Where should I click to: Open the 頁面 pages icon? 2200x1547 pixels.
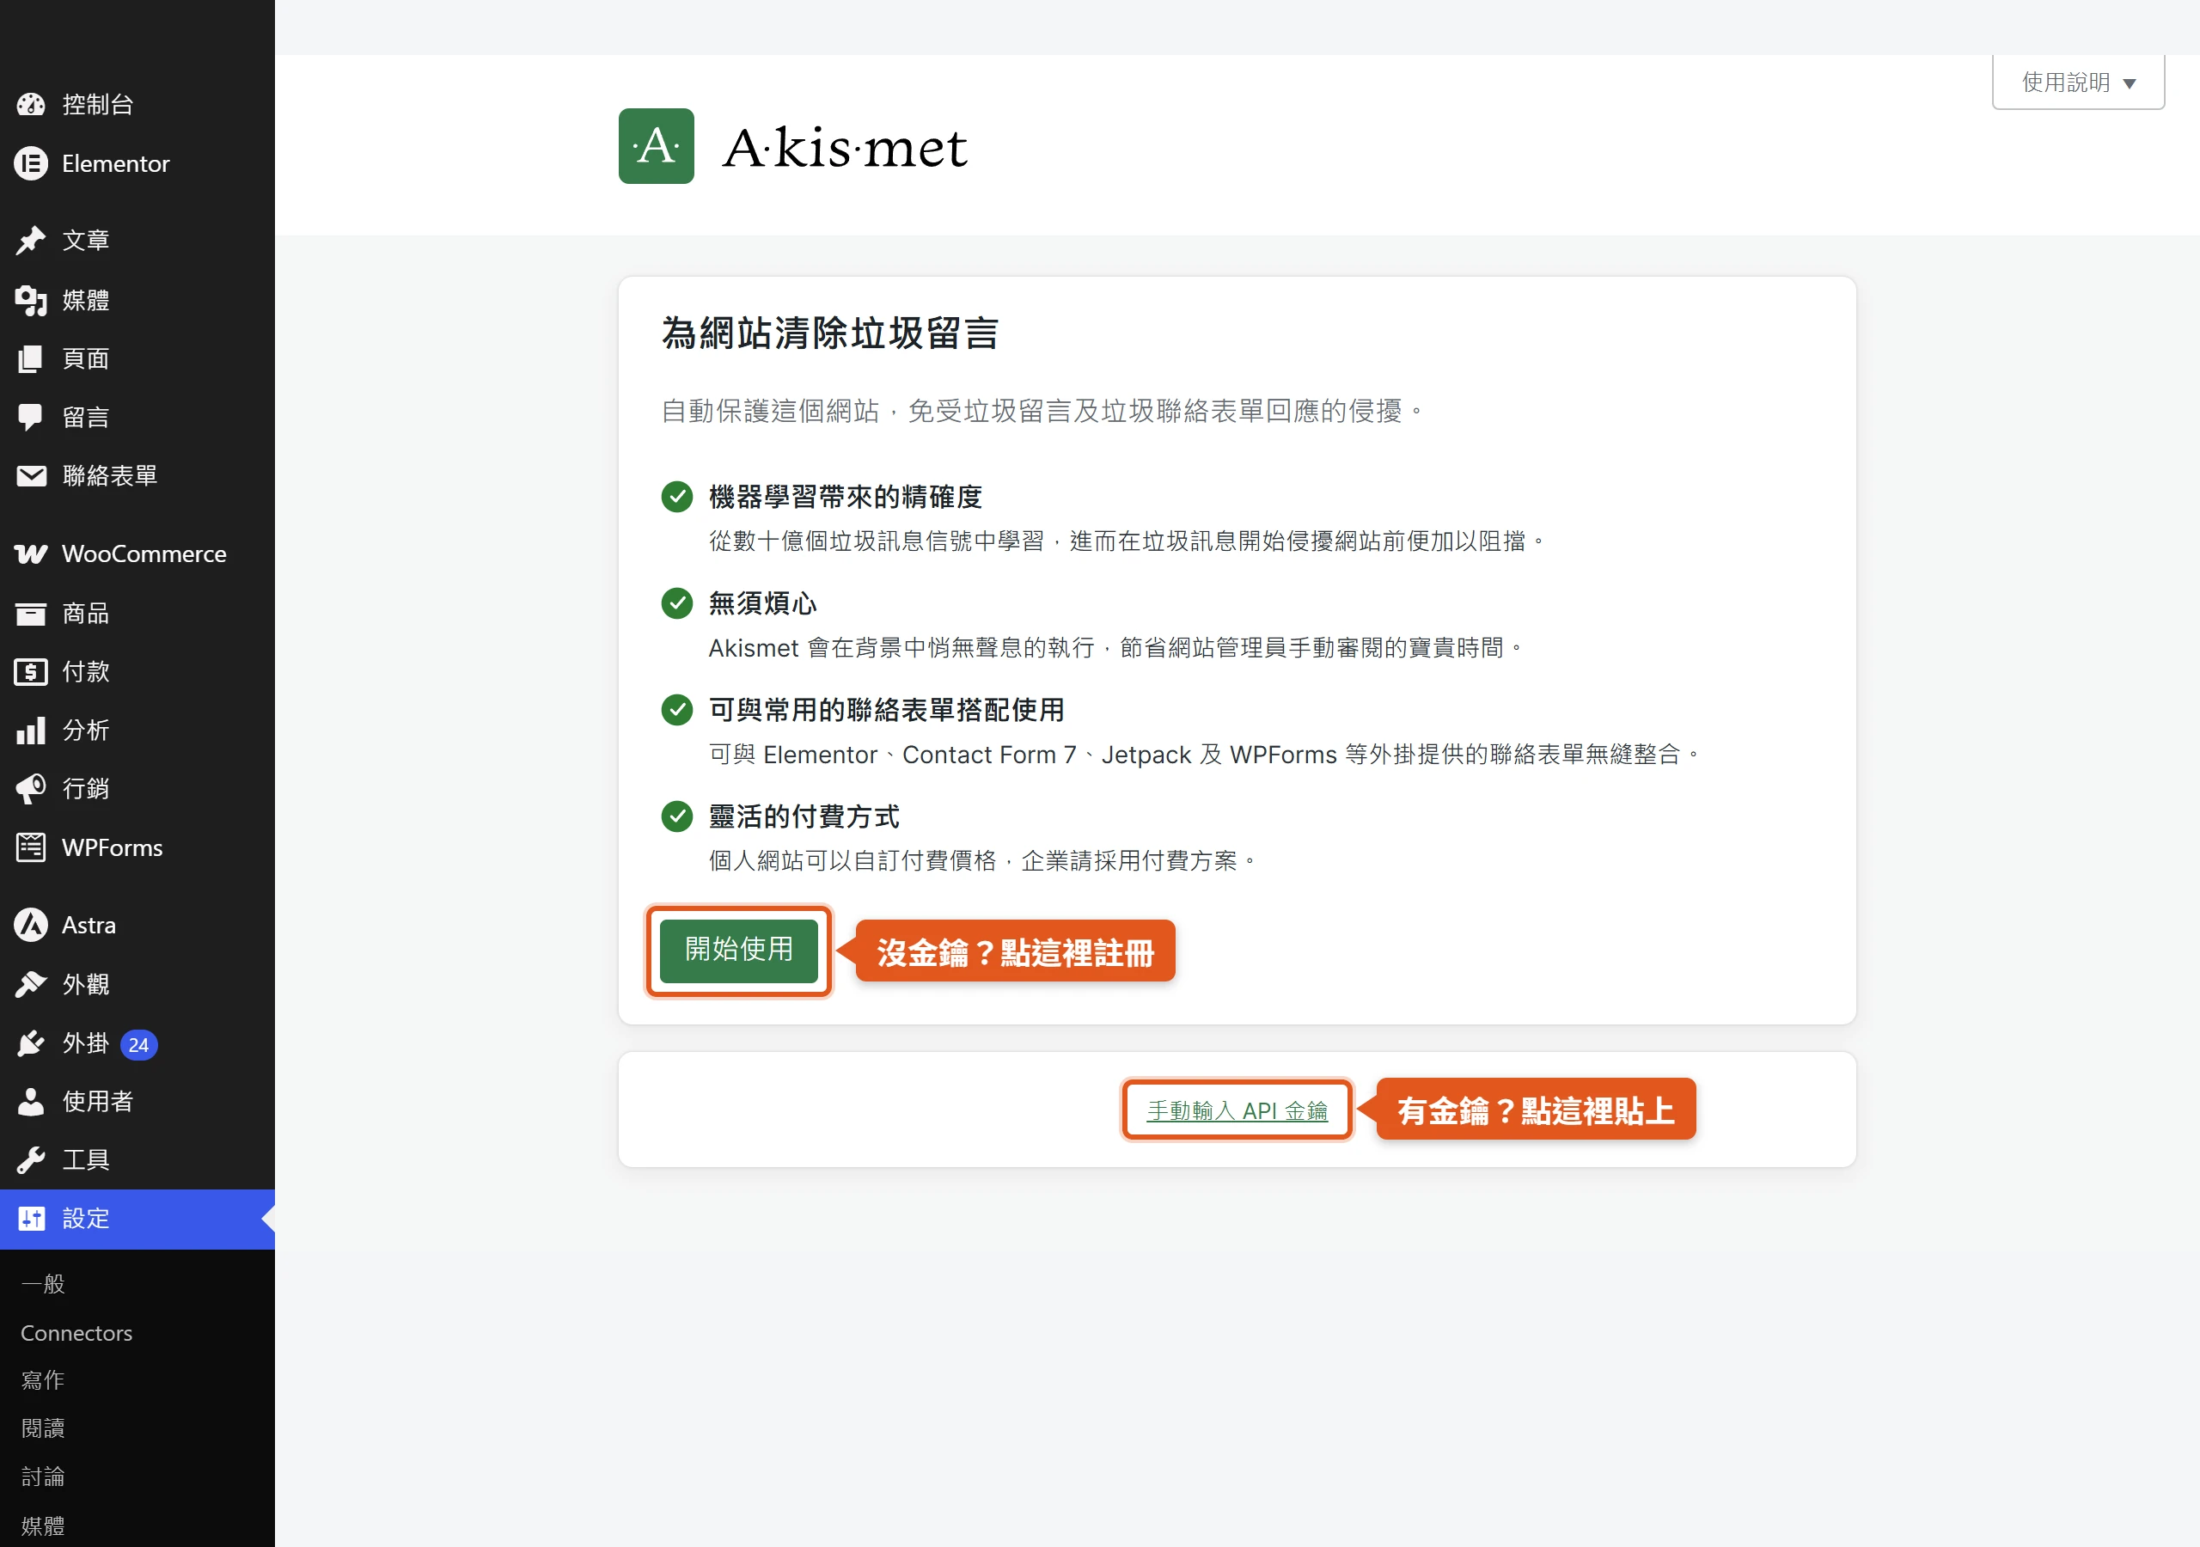[x=31, y=358]
